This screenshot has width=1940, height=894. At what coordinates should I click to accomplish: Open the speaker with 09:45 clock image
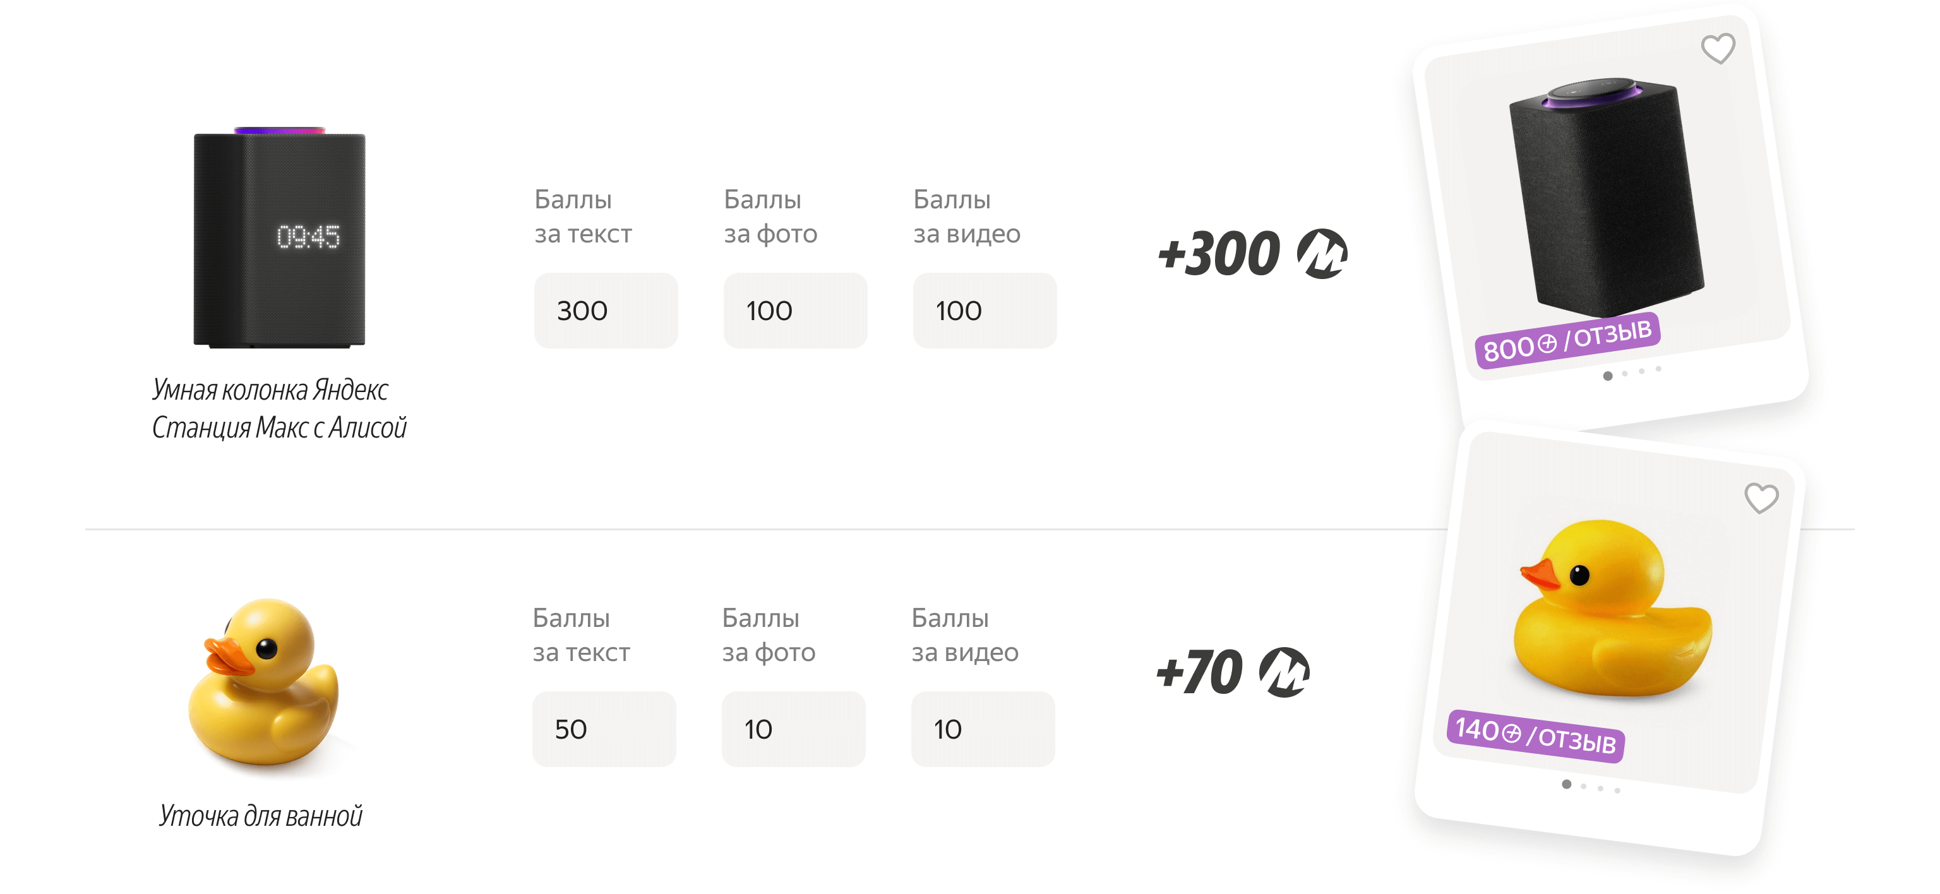[x=279, y=237]
